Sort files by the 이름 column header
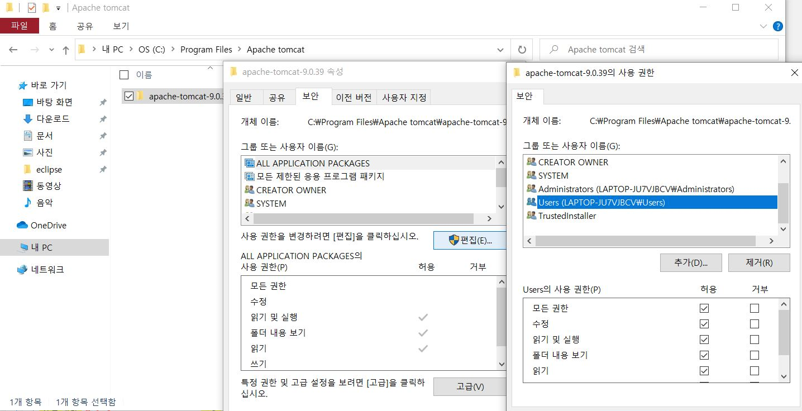 coord(144,75)
